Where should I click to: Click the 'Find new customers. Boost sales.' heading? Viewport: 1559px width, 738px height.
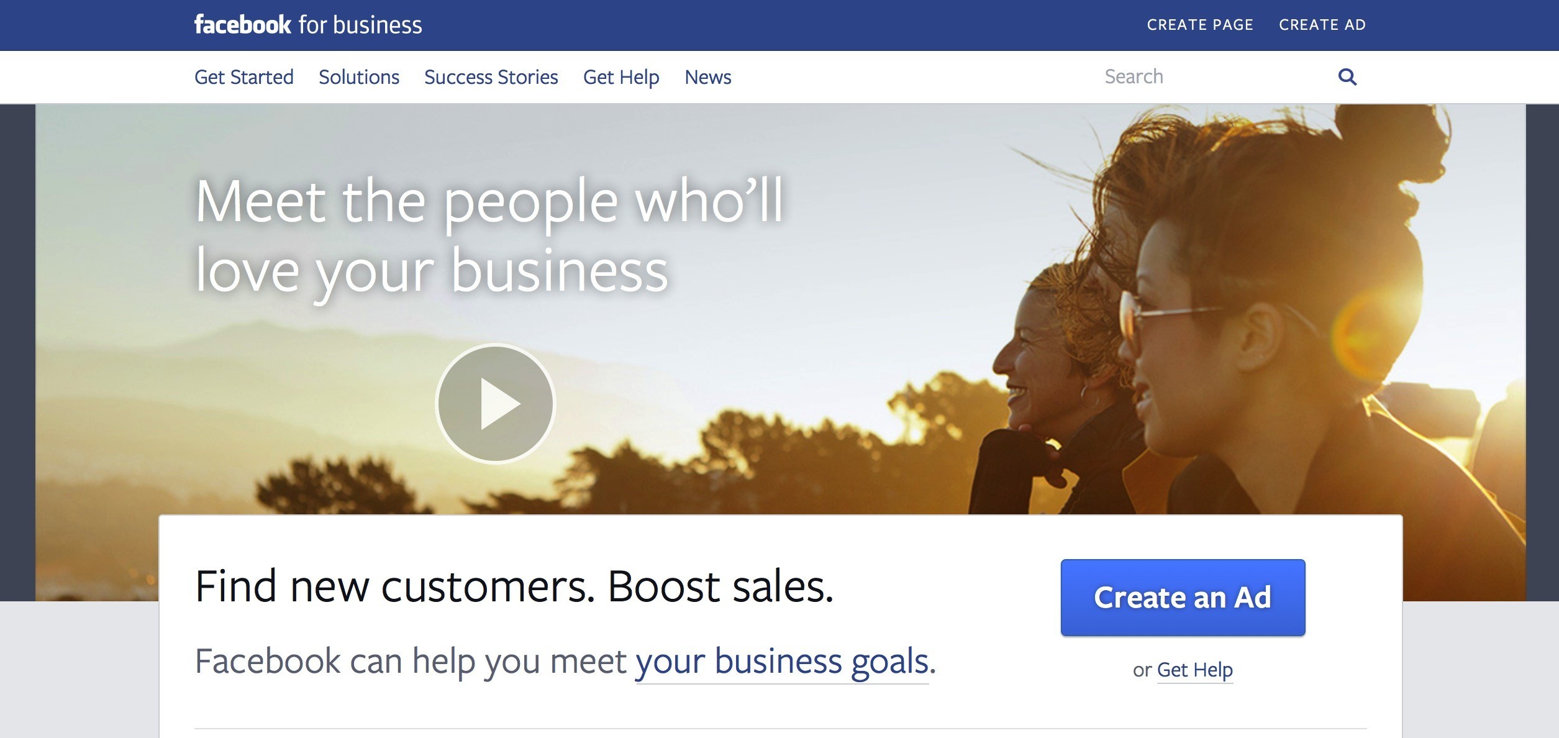coord(514,586)
